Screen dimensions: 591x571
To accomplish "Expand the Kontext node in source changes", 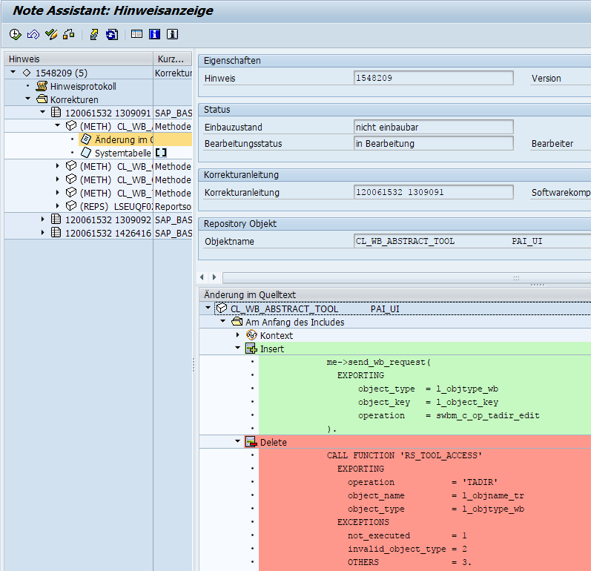I will [x=237, y=335].
